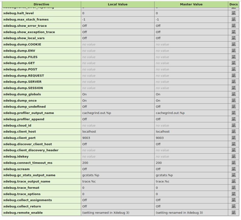This screenshot has height=220, width=241.
Task: Select the xdebug.client_port directive name
Action: [19, 138]
